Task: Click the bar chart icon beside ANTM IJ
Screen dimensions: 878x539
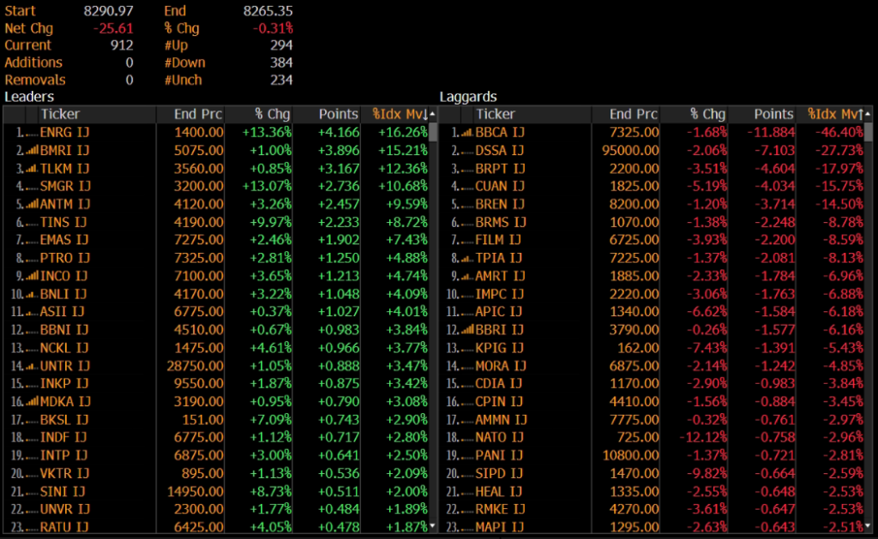Action: coord(31,205)
